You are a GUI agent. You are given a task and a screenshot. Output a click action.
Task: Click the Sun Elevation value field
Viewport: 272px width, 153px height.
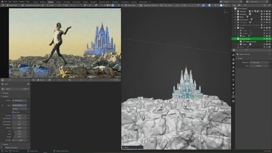click(20, 122)
